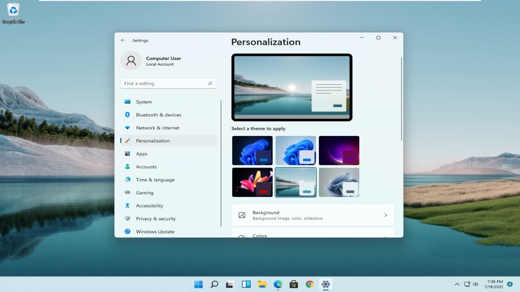Open Widgets from the taskbar
The height and width of the screenshot is (292, 520).
pyautogui.click(x=246, y=284)
